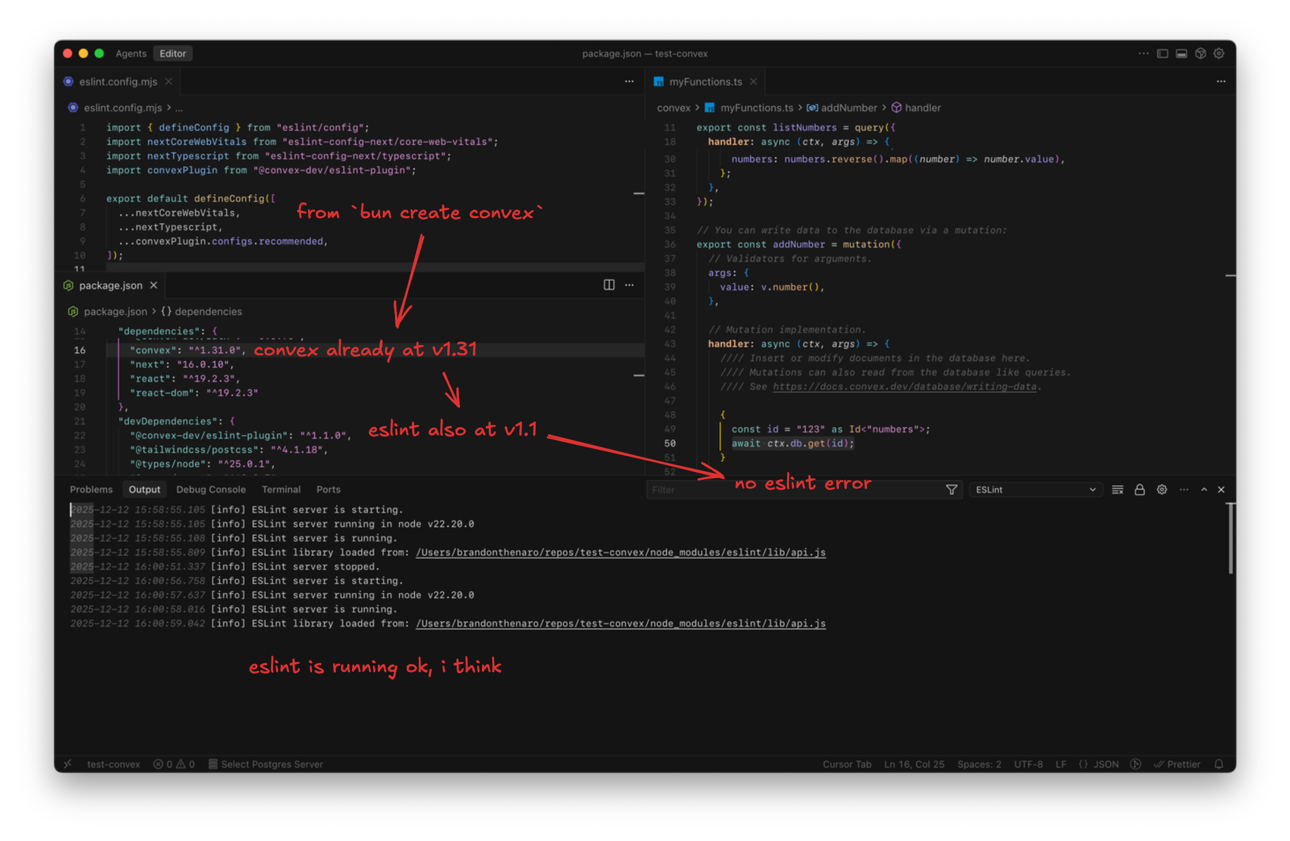Open output panel gear settings
Screen dimensions: 1290x841
(1162, 490)
